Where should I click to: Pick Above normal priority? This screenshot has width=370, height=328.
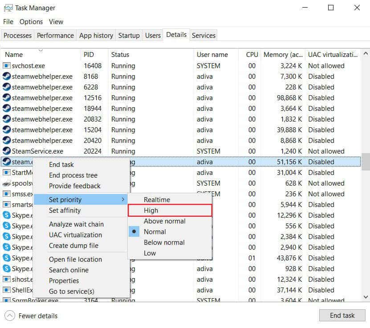(170, 221)
